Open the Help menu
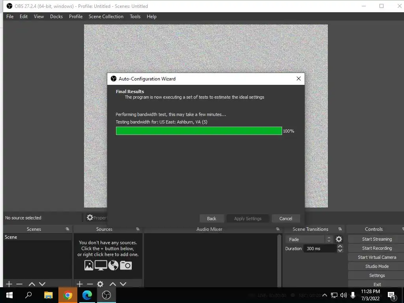Screen dimensions: 404x303 [151, 17]
